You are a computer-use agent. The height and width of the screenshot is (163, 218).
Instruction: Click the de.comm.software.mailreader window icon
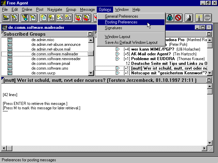pyautogui.click(x=4, y=28)
